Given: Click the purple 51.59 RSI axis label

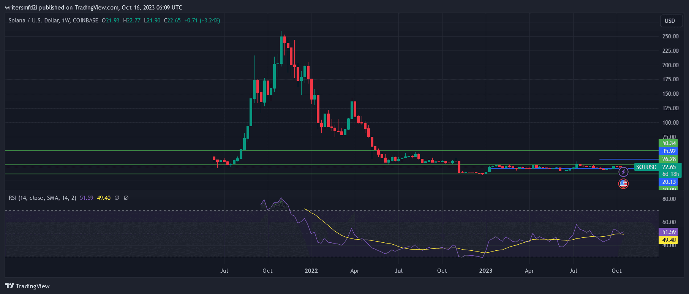Looking at the screenshot, I should tap(668, 232).
